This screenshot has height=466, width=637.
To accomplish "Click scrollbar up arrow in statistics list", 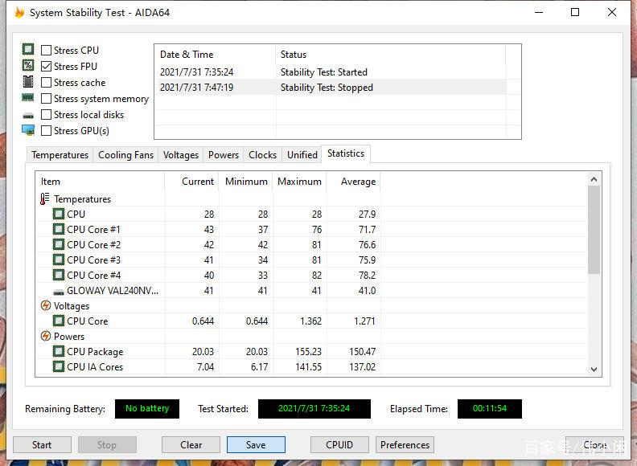I will click(594, 180).
